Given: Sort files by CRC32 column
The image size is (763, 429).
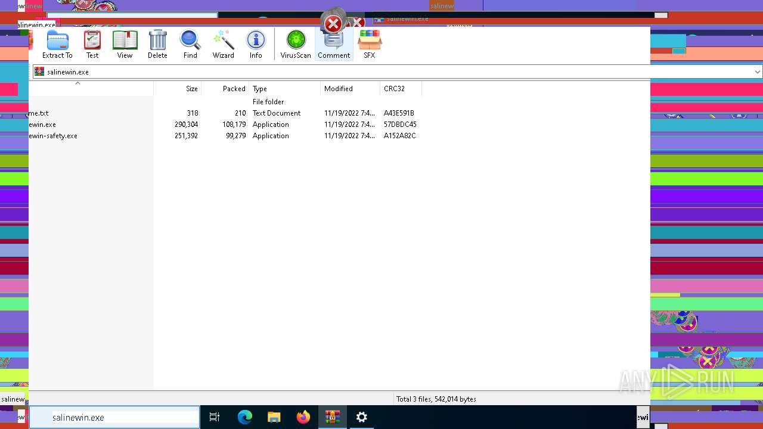Looking at the screenshot, I should (401, 89).
